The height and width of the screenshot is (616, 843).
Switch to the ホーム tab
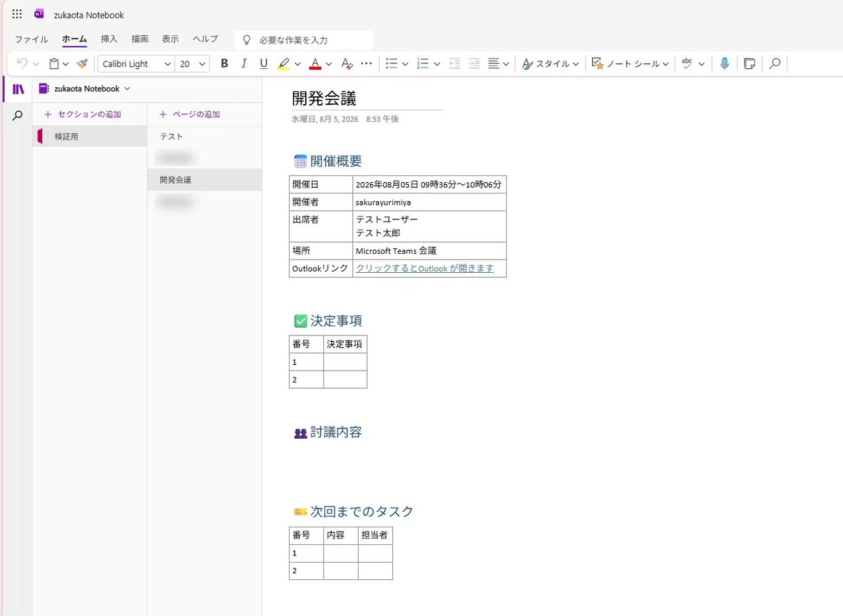click(x=75, y=39)
